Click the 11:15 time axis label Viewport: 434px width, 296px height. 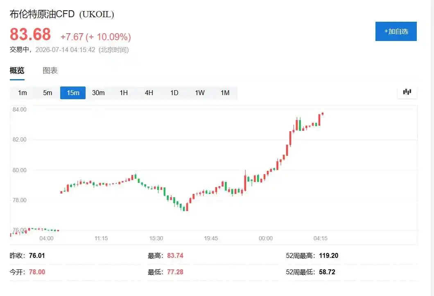(x=101, y=238)
